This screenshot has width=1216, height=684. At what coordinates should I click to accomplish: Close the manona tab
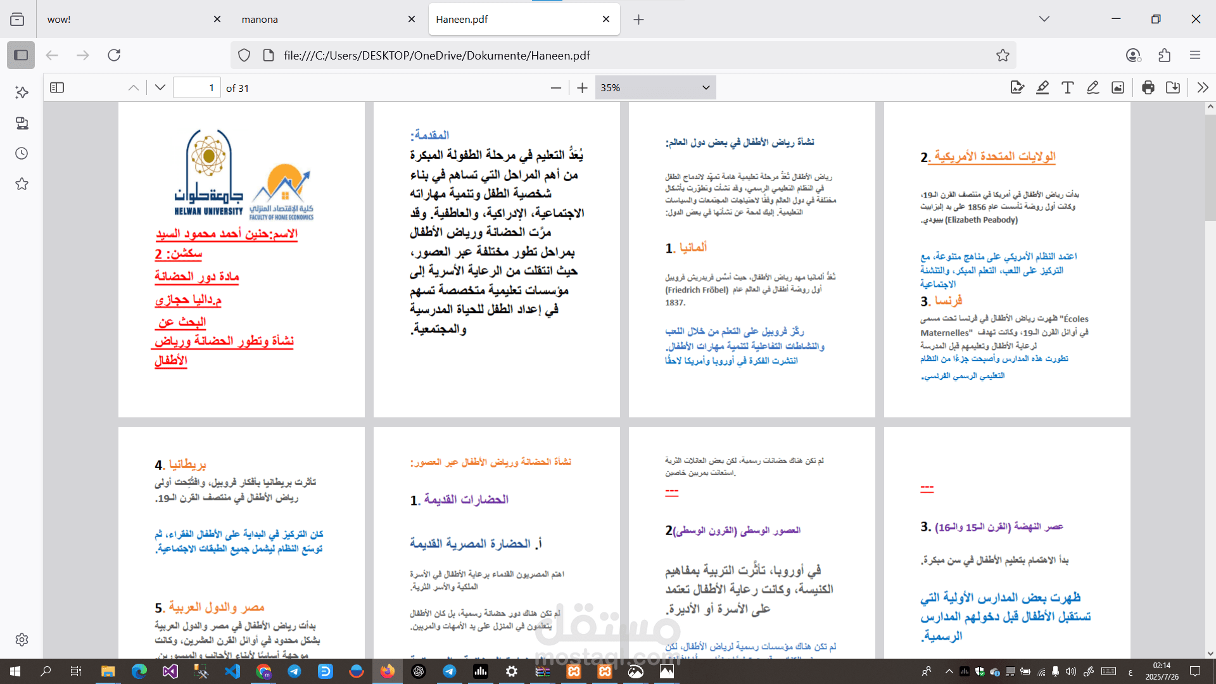[412, 19]
